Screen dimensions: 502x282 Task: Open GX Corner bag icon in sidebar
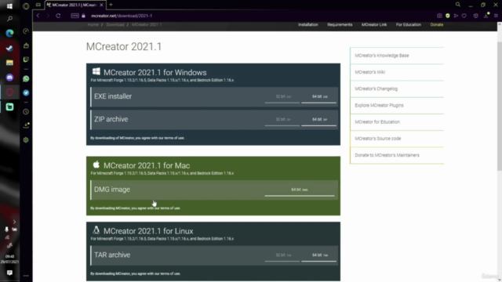26,45
